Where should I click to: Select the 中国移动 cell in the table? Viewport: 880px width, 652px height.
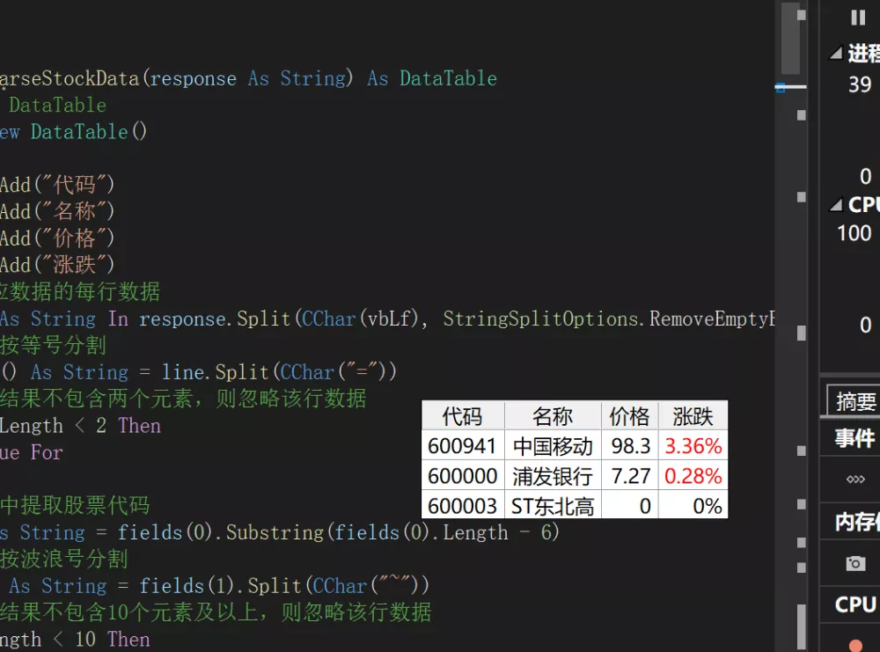point(553,446)
